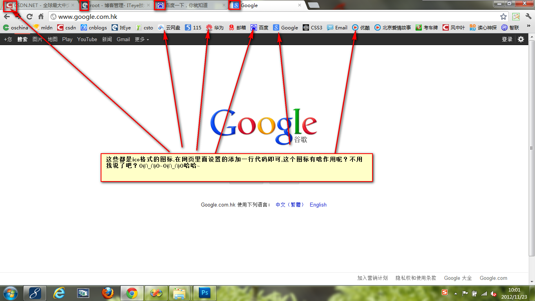This screenshot has width=535, height=301.
Task: Open the Google bookmark in bookmarks bar
Action: coord(286,27)
